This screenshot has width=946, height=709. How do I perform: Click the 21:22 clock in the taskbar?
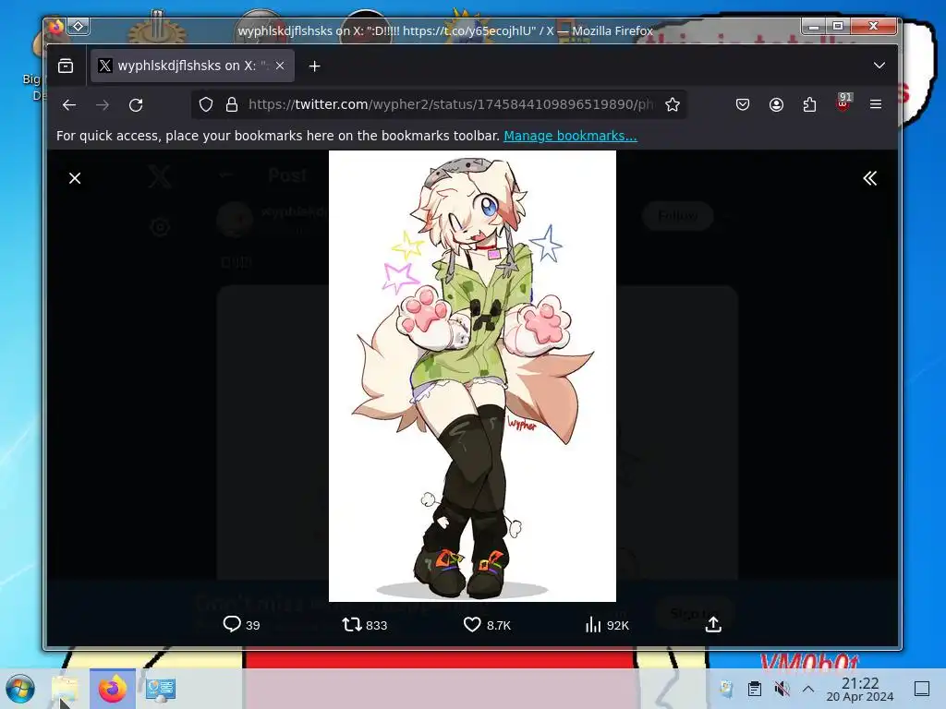(860, 689)
